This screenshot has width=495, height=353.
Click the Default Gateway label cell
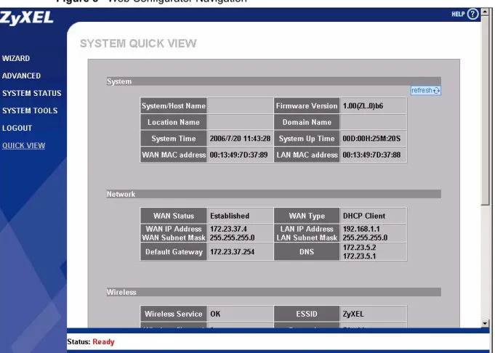point(174,252)
